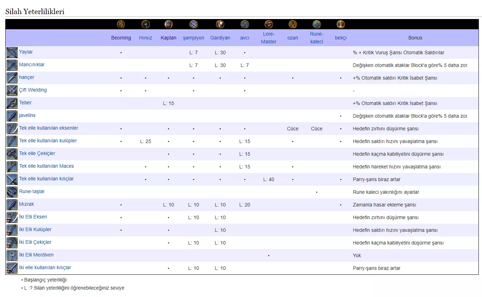Click the şampiyon class icon

tap(194, 24)
